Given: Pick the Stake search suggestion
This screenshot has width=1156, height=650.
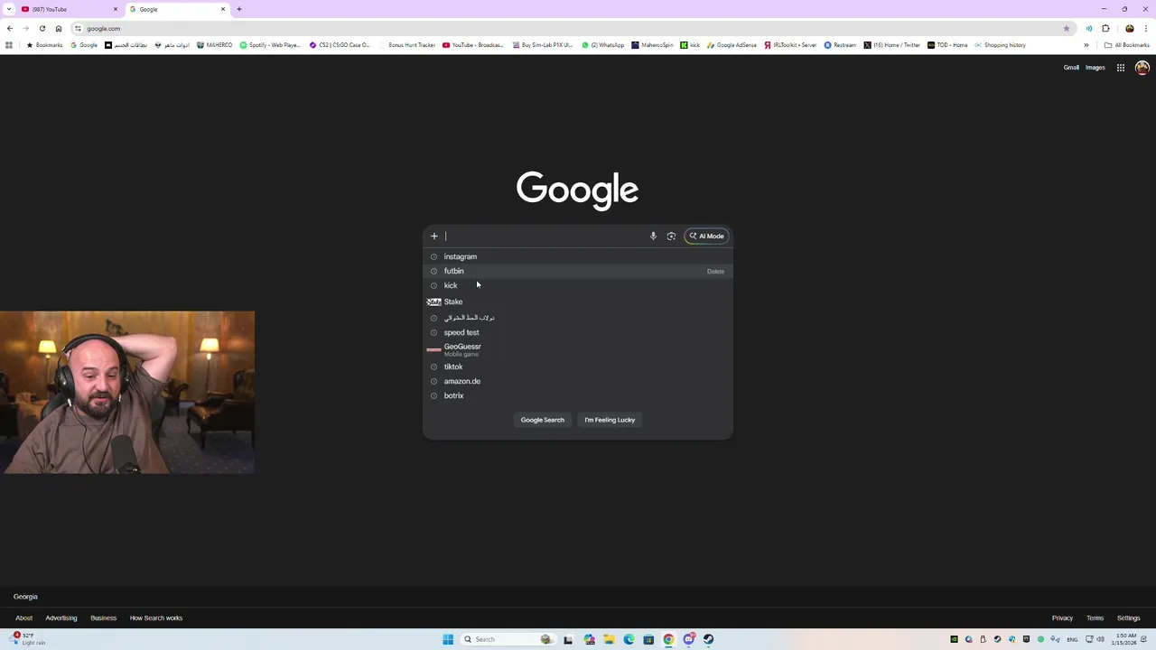Looking at the screenshot, I should click(578, 302).
